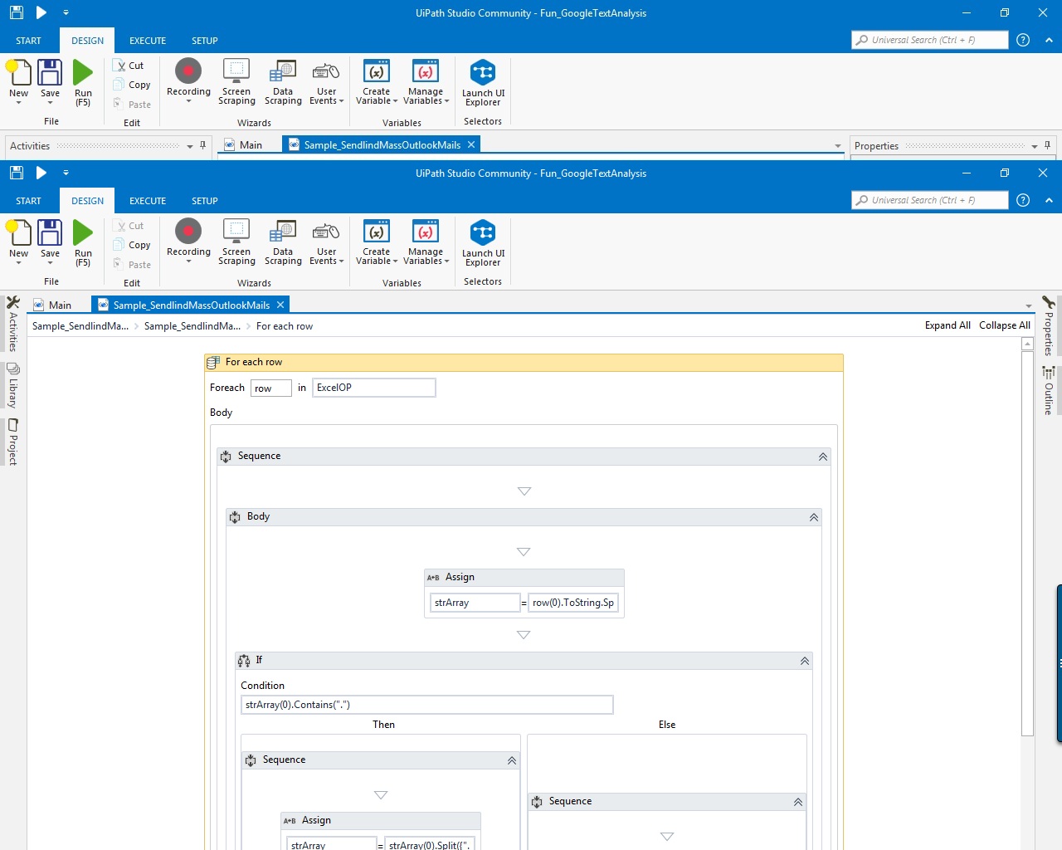The image size is (1062, 850).
Task: Collapse the If activity
Action: (x=805, y=661)
